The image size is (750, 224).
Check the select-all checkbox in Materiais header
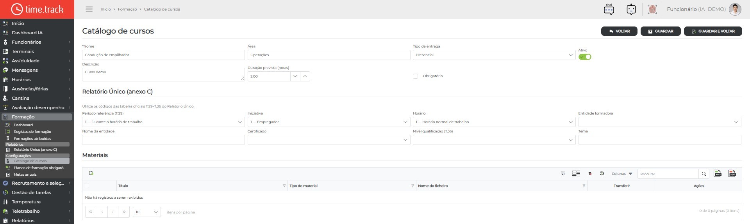click(86, 186)
